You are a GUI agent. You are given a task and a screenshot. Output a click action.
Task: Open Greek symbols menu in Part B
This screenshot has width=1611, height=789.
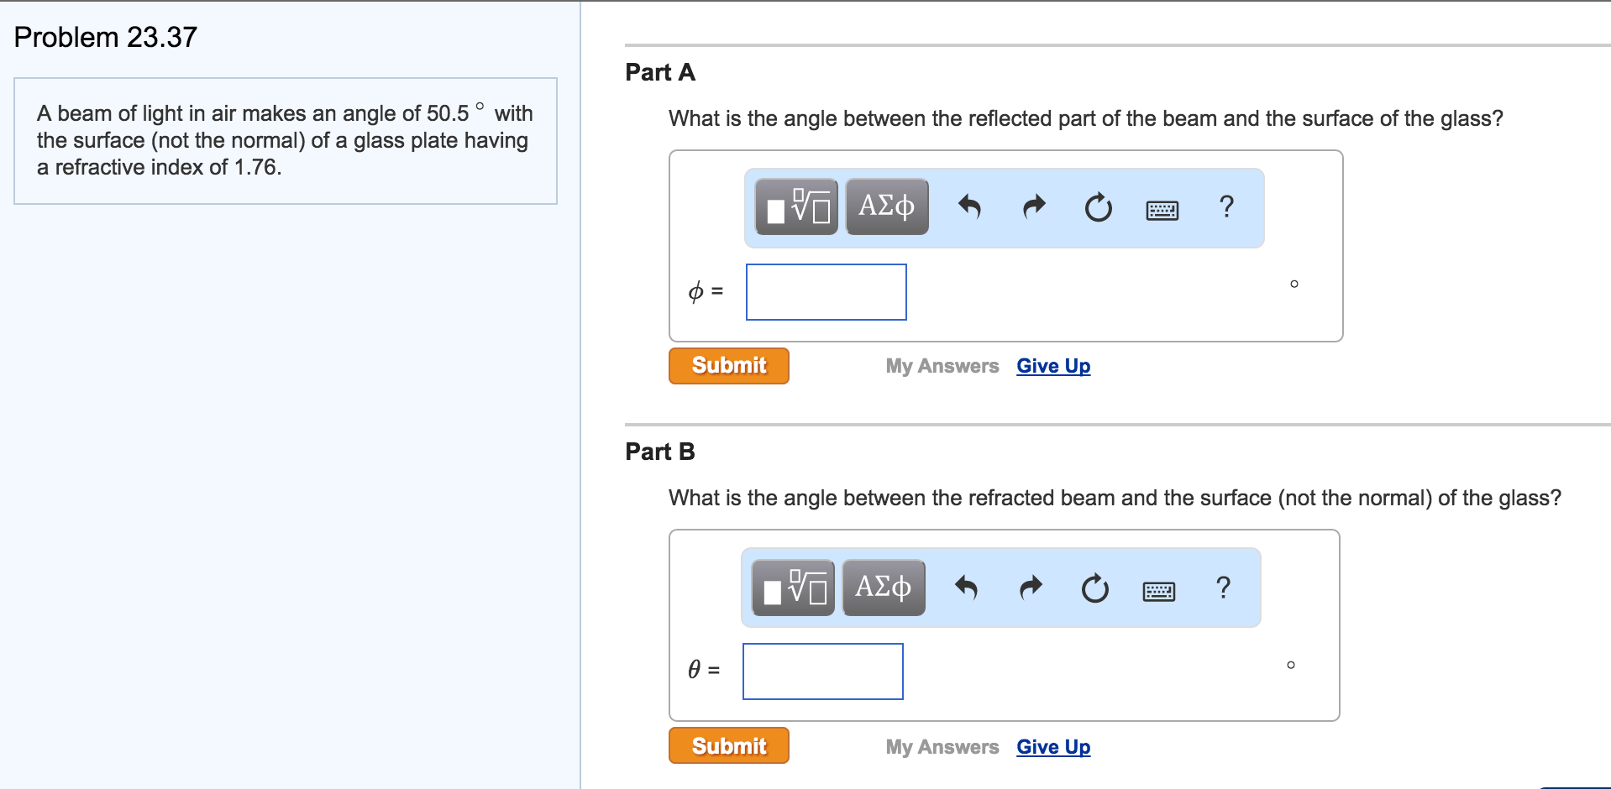(x=884, y=588)
